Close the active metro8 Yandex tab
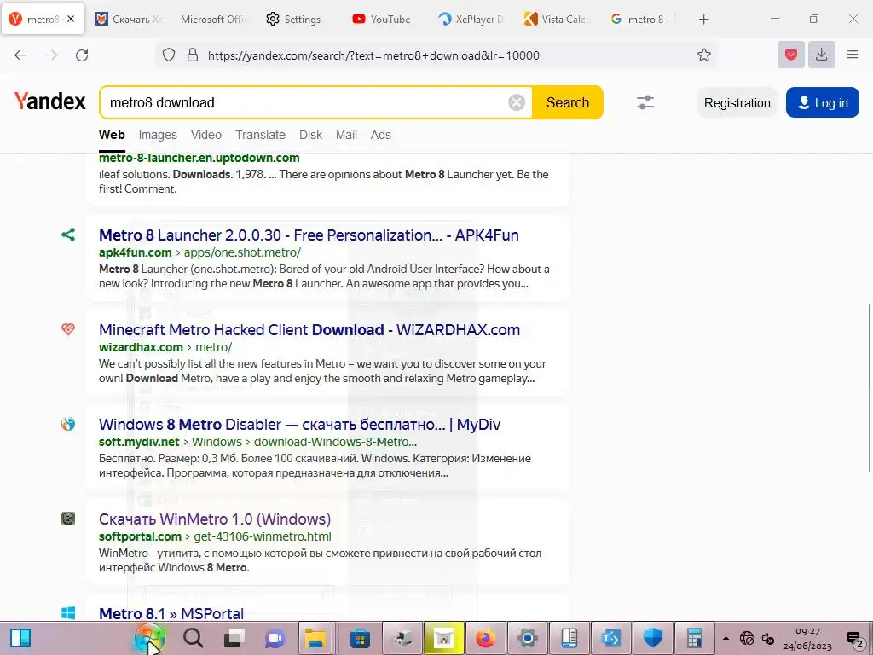The width and height of the screenshot is (873, 655). 71,19
